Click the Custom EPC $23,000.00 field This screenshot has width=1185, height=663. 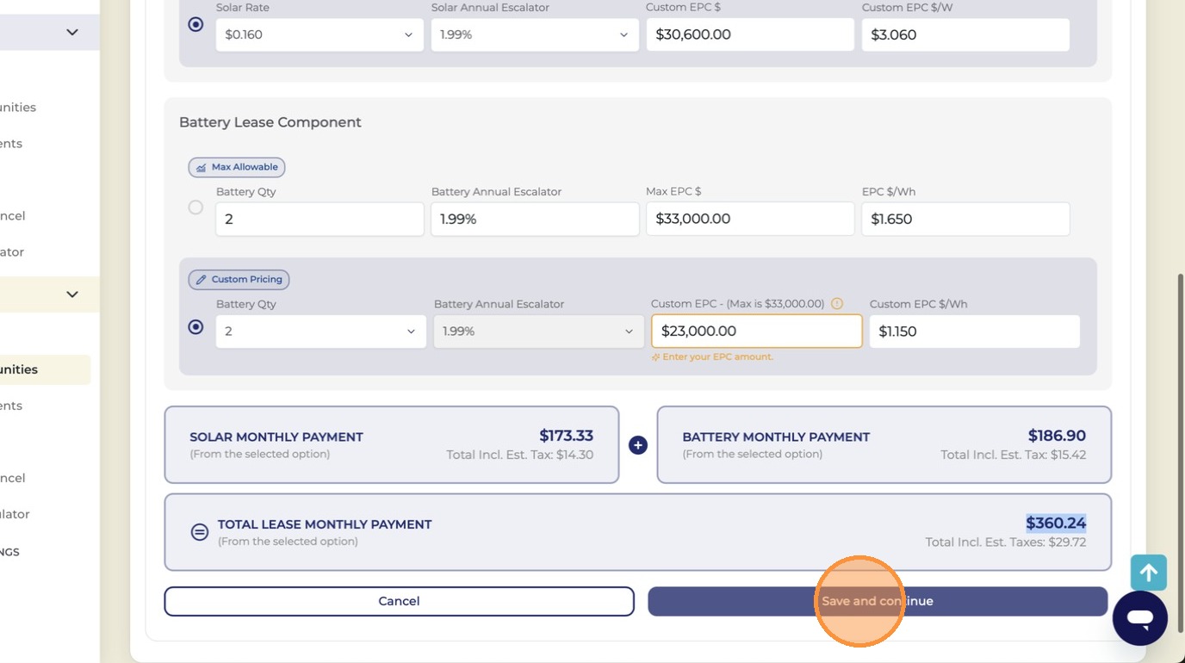click(x=757, y=331)
